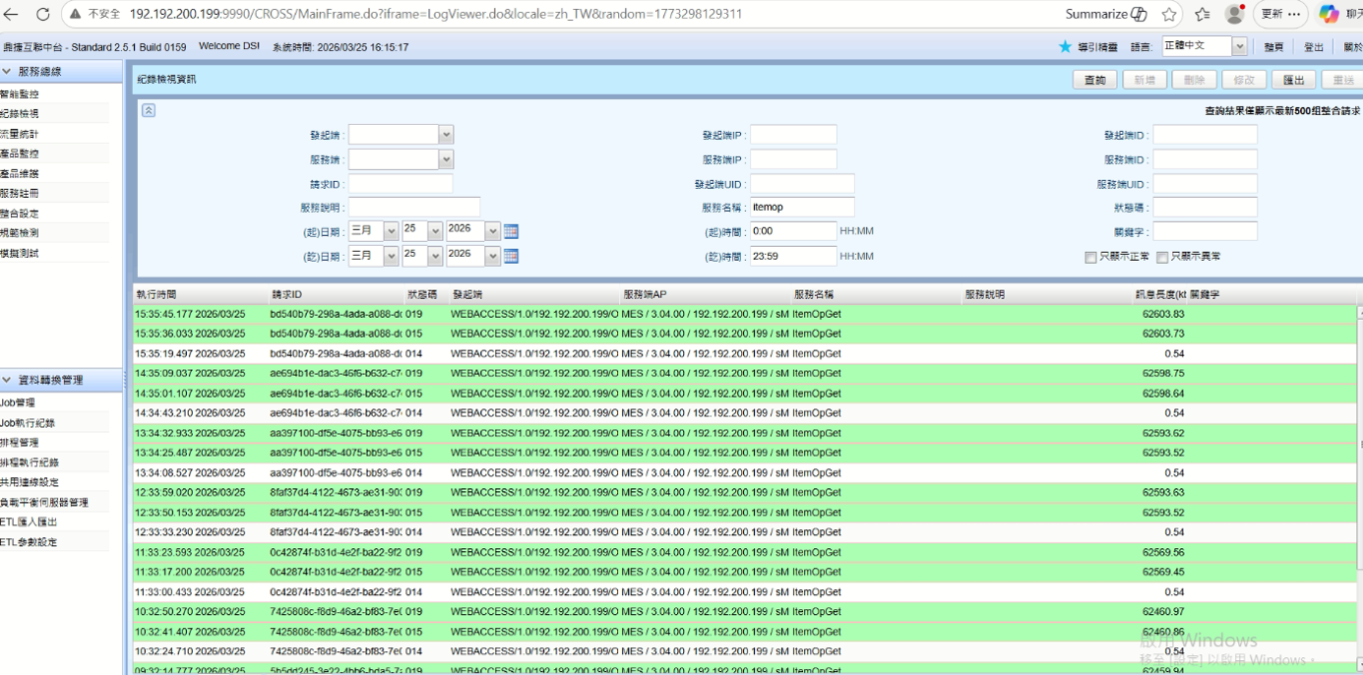Collapse the query panel with double-chevron icon
1363x675 pixels.
pyautogui.click(x=149, y=110)
